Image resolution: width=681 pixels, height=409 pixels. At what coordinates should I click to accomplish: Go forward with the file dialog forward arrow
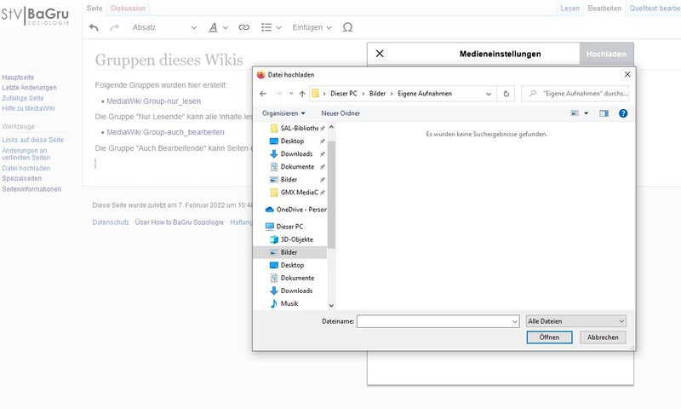pyautogui.click(x=279, y=94)
